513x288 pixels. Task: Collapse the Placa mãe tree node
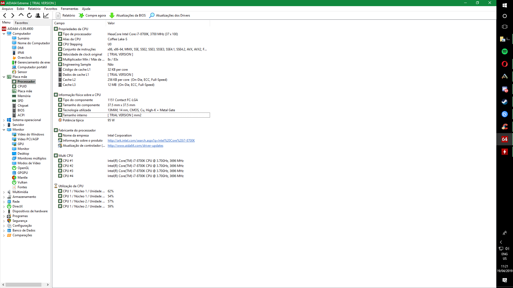click(x=4, y=77)
